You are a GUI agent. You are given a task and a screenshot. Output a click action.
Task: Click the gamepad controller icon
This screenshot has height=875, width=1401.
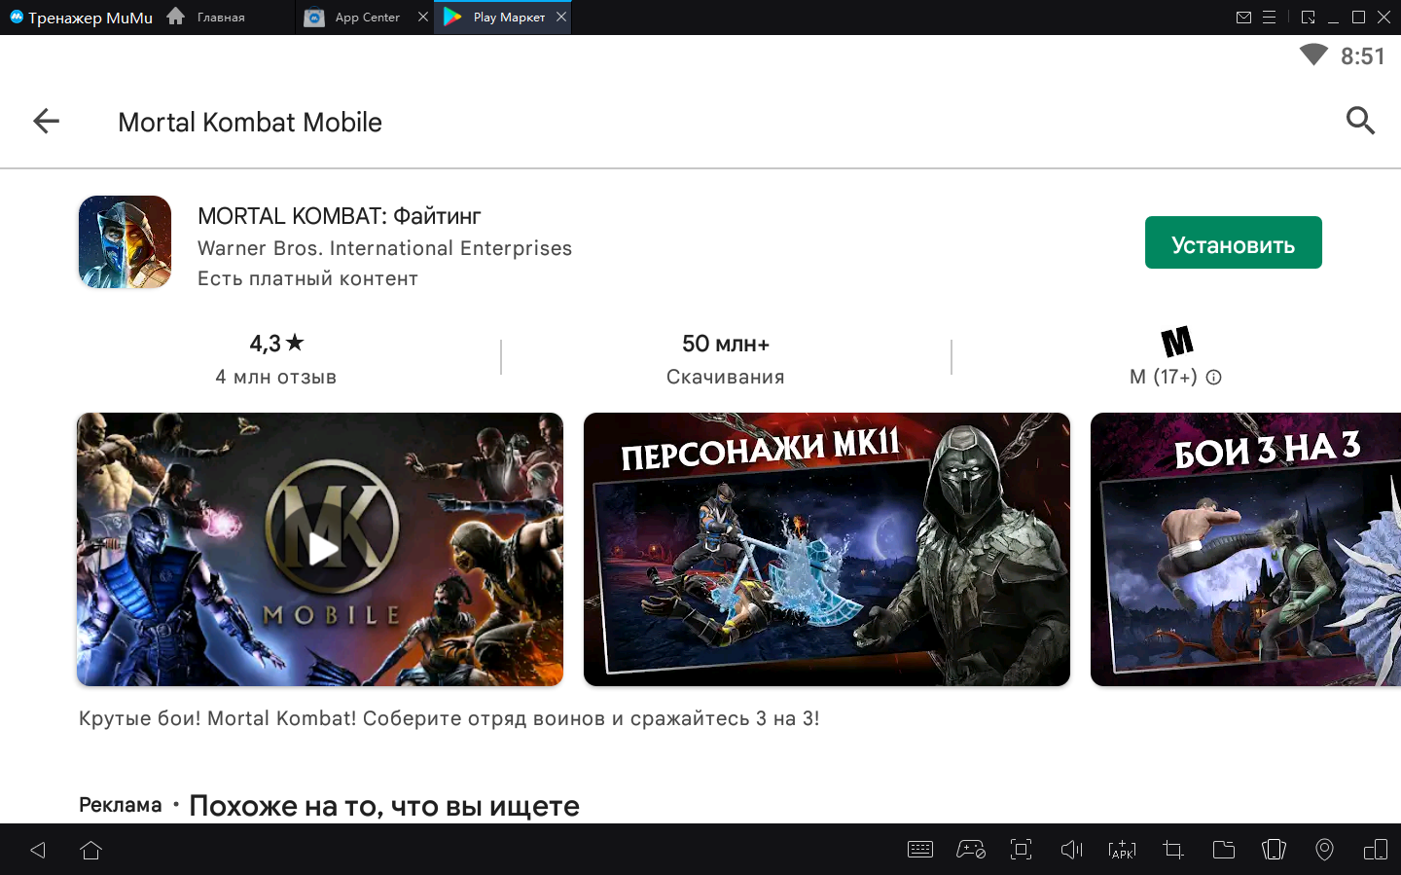[x=971, y=850]
